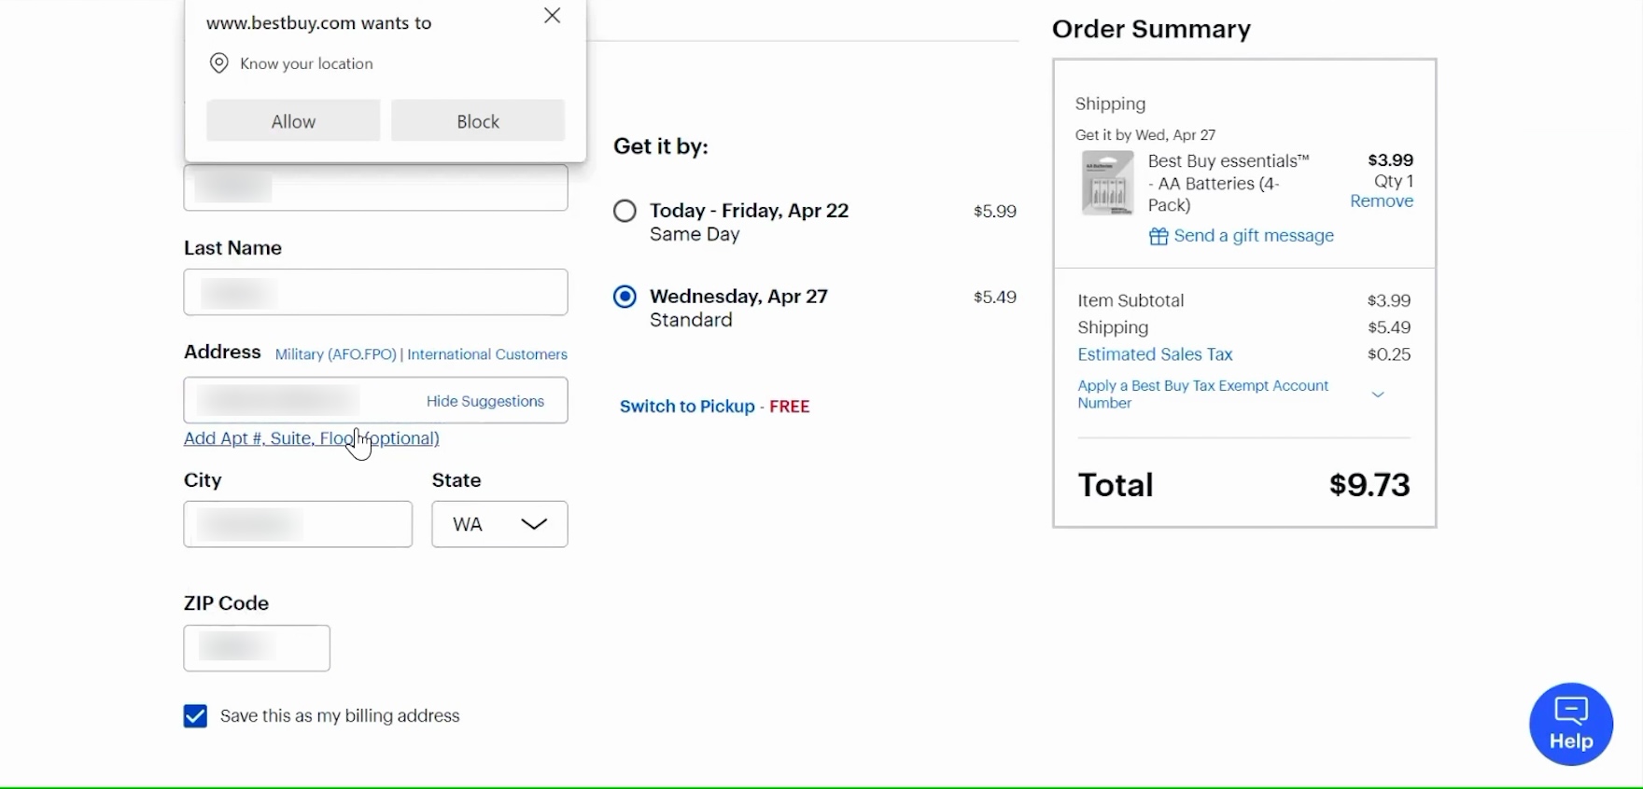Block the location access request
The image size is (1643, 789).
pyautogui.click(x=478, y=121)
